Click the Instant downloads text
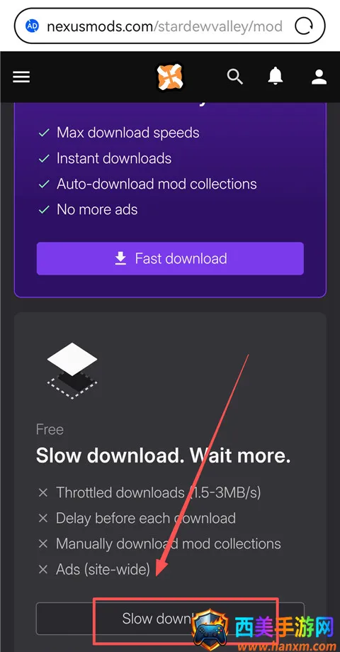Screen dimensions: 340x652 pos(114,158)
